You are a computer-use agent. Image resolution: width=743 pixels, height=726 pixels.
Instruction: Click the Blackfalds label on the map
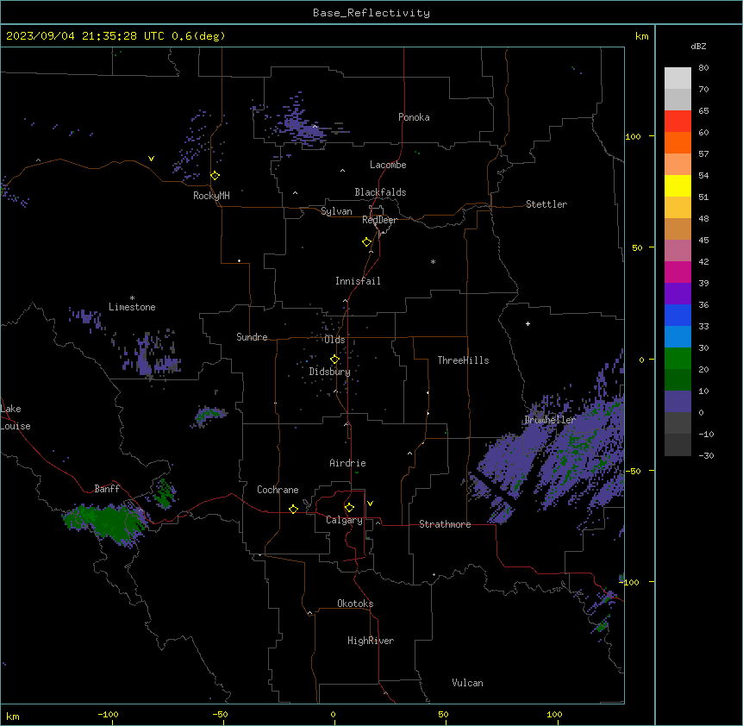[x=380, y=192]
